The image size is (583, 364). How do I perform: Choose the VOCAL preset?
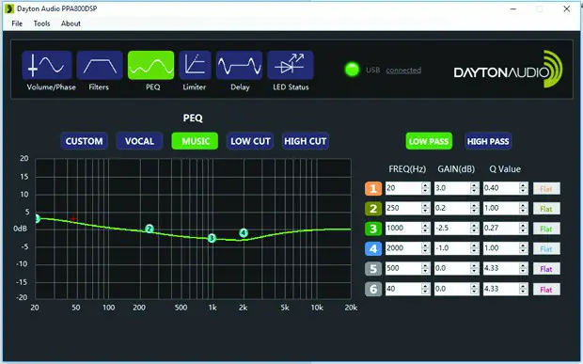[x=139, y=141]
